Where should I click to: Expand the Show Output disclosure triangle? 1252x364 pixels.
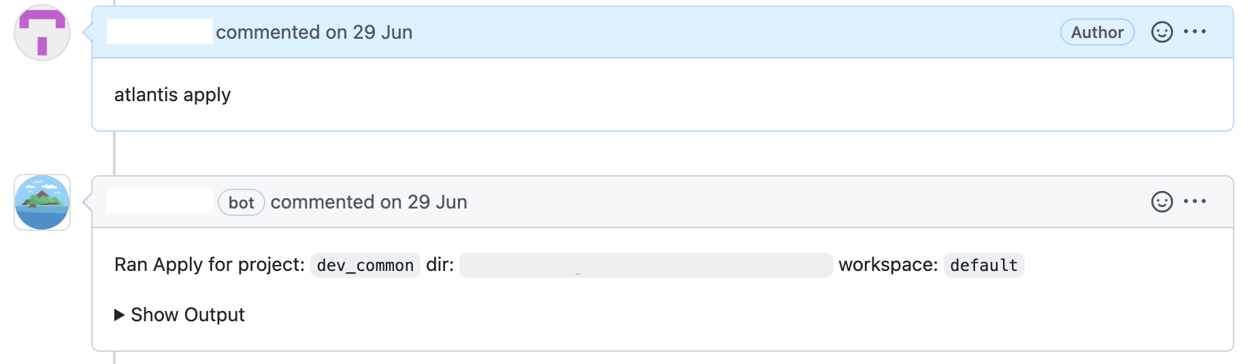120,314
